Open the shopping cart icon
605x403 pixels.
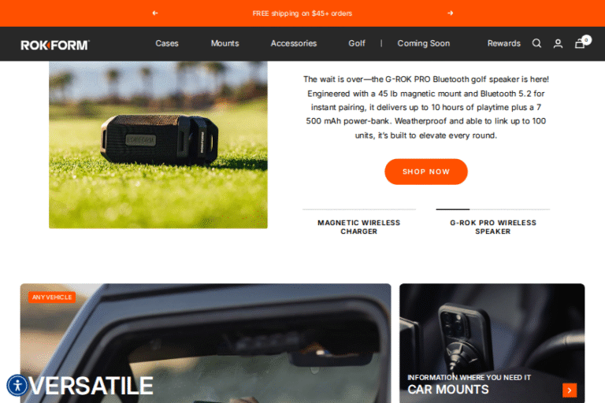tap(581, 43)
